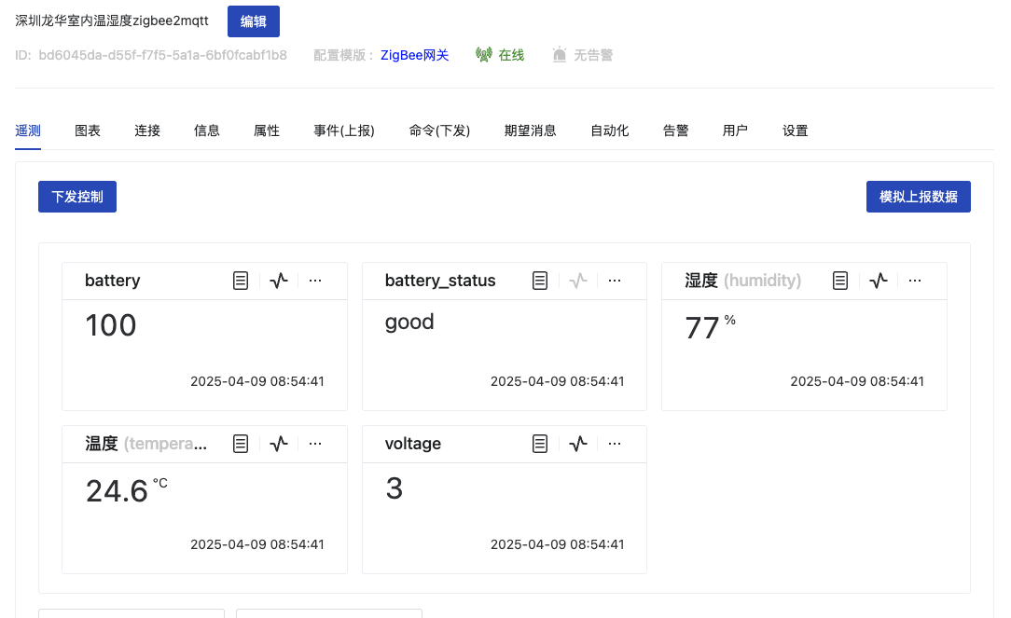Click the 配置模版 label

pos(343,55)
